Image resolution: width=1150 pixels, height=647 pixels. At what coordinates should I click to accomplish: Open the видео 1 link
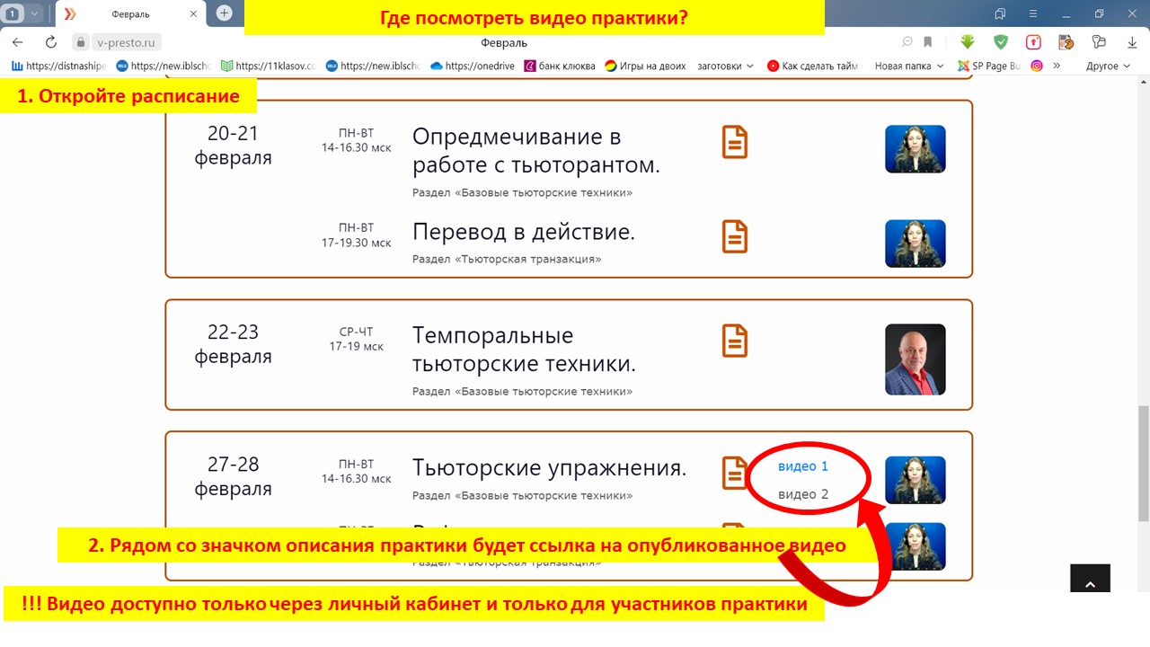pyautogui.click(x=803, y=466)
